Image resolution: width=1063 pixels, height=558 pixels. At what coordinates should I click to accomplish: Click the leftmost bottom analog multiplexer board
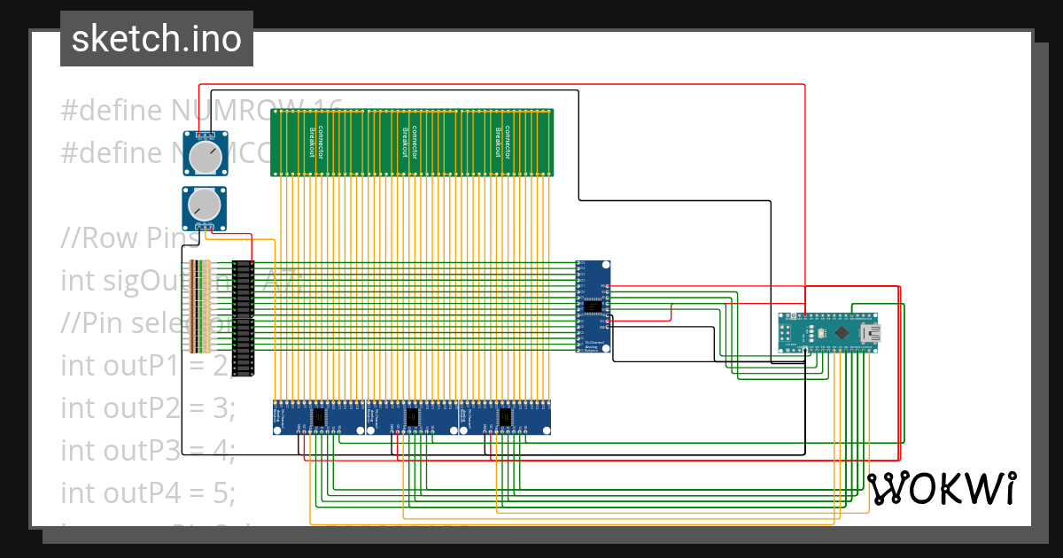tap(319, 416)
